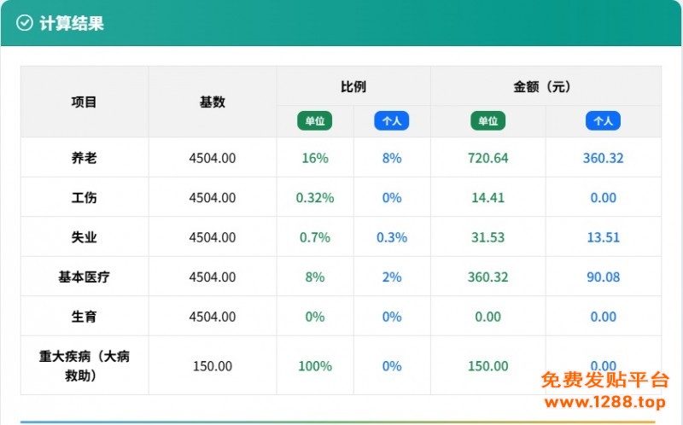Click the 720.64 pension unit amount

487,158
